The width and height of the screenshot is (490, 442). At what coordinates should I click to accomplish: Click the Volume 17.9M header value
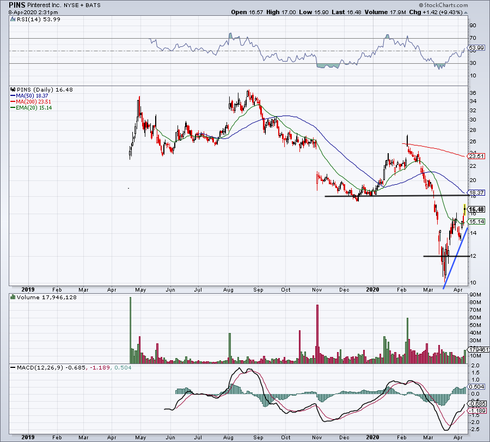(385, 12)
